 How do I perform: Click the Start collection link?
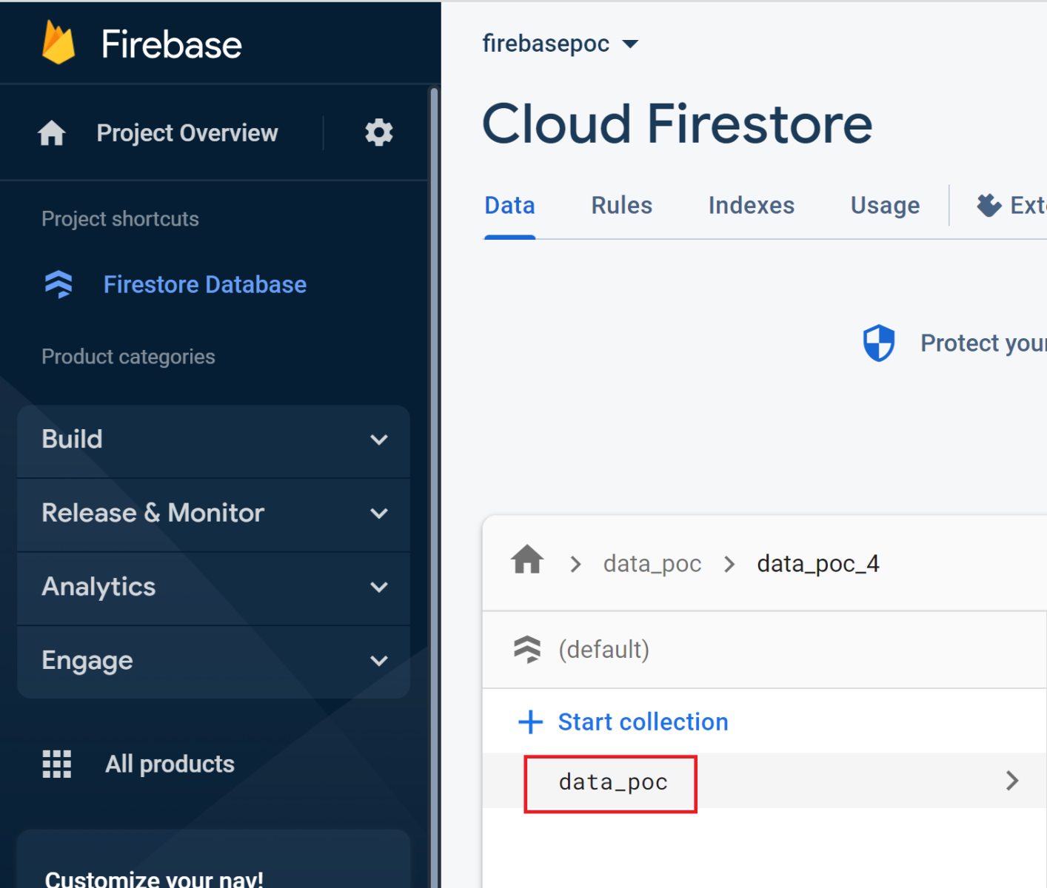[643, 721]
